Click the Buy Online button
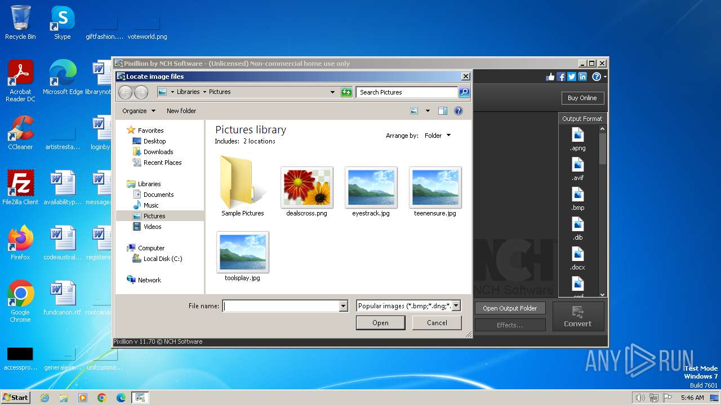This screenshot has width=721, height=405. click(x=582, y=98)
